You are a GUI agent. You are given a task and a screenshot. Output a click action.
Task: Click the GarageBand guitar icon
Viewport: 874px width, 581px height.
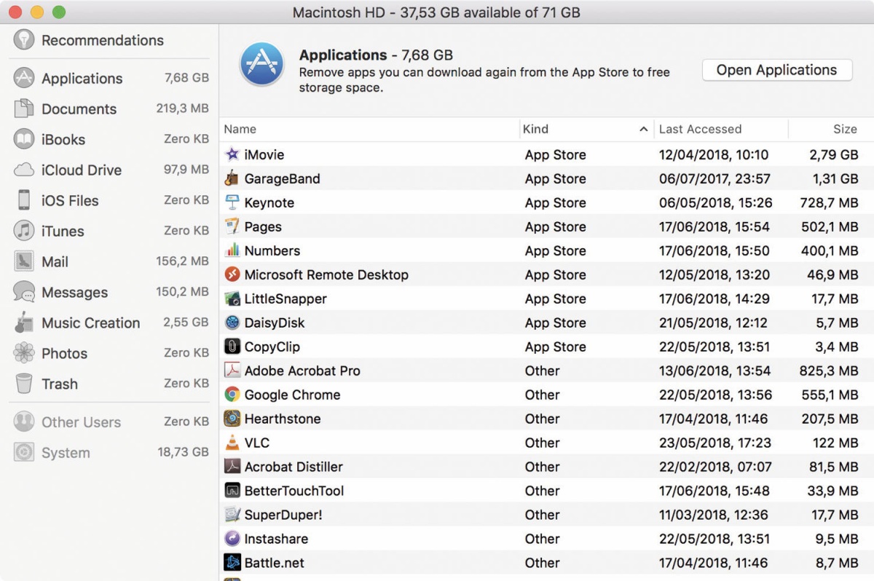tap(232, 178)
